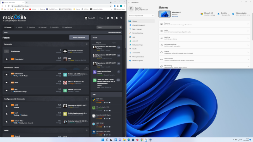253x142 pixels.
Task: Select Dispositivi bluetooth in Settings sidebar
Action: pyautogui.click(x=141, y=25)
